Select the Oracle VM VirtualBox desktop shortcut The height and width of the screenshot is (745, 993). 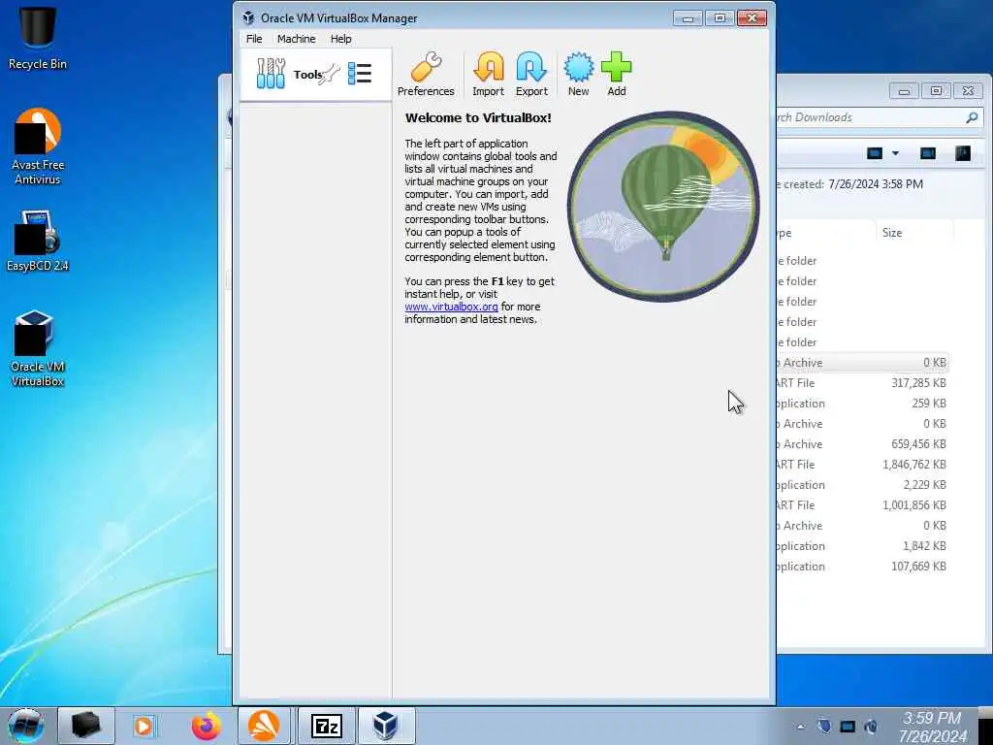tap(38, 348)
